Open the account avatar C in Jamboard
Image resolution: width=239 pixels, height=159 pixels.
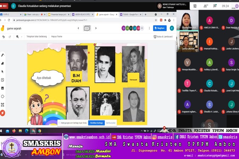pyautogui.click(x=172, y=28)
